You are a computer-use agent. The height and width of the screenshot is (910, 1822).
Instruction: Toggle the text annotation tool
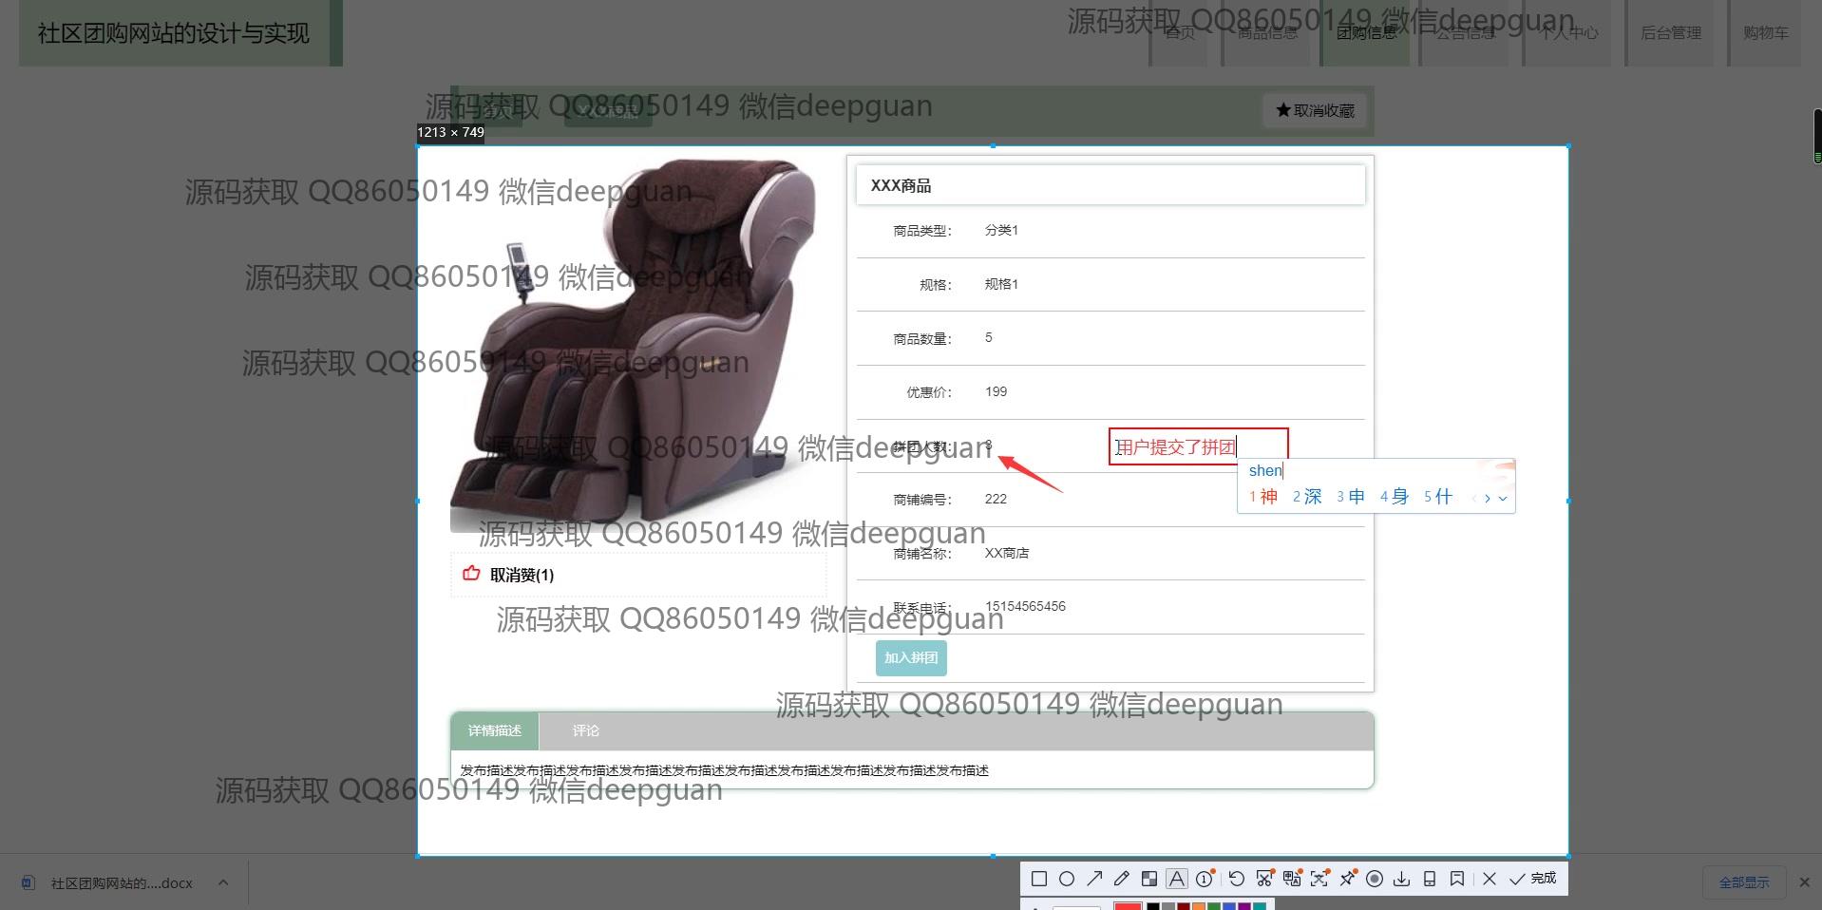pos(1177,879)
